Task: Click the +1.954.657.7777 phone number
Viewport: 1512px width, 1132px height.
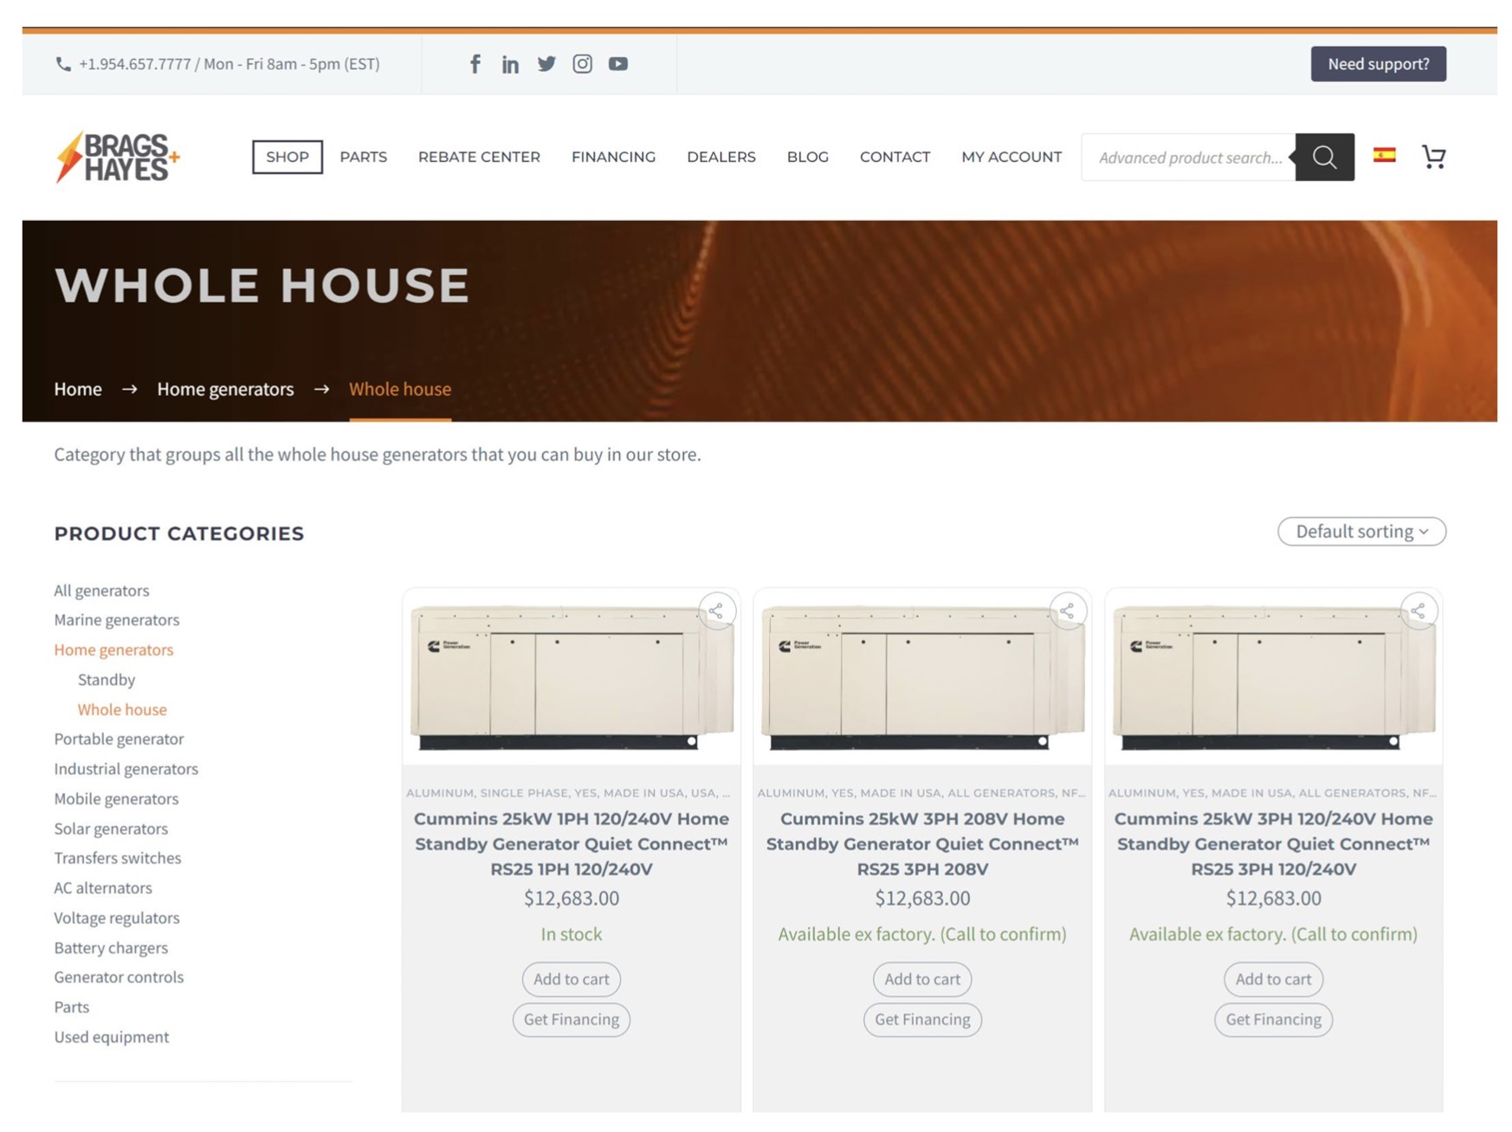Action: point(134,64)
